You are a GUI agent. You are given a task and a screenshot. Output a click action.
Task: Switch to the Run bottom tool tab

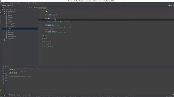point(5,95)
